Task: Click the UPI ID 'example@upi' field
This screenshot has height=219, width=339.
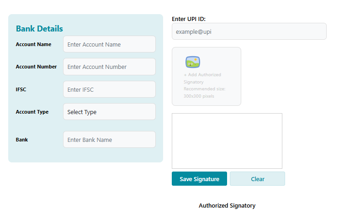Action: 249,31
